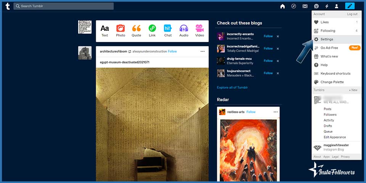Open options menu on architectureofdoom post
Viewport: 366px width, 183px height.
[202, 51]
